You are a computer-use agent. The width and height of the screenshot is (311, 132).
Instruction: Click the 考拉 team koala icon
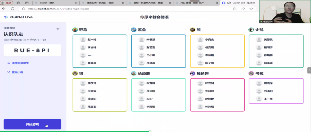[251, 73]
